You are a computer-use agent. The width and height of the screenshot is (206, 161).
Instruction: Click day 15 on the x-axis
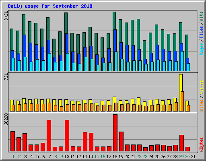pyautogui.click(x=97, y=157)
